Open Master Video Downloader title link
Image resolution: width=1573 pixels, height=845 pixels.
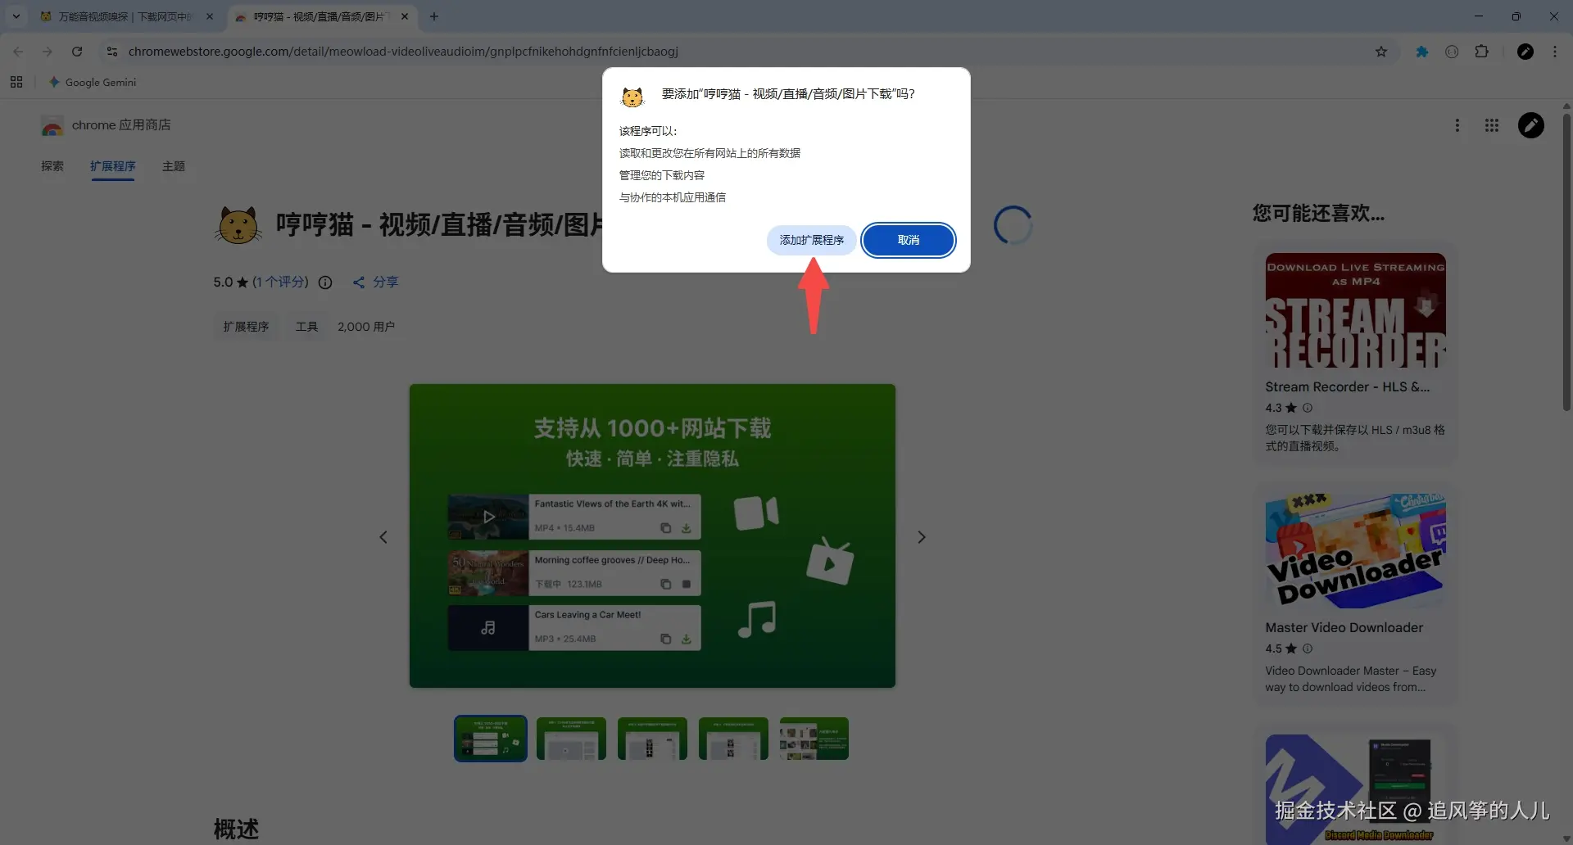click(x=1344, y=628)
